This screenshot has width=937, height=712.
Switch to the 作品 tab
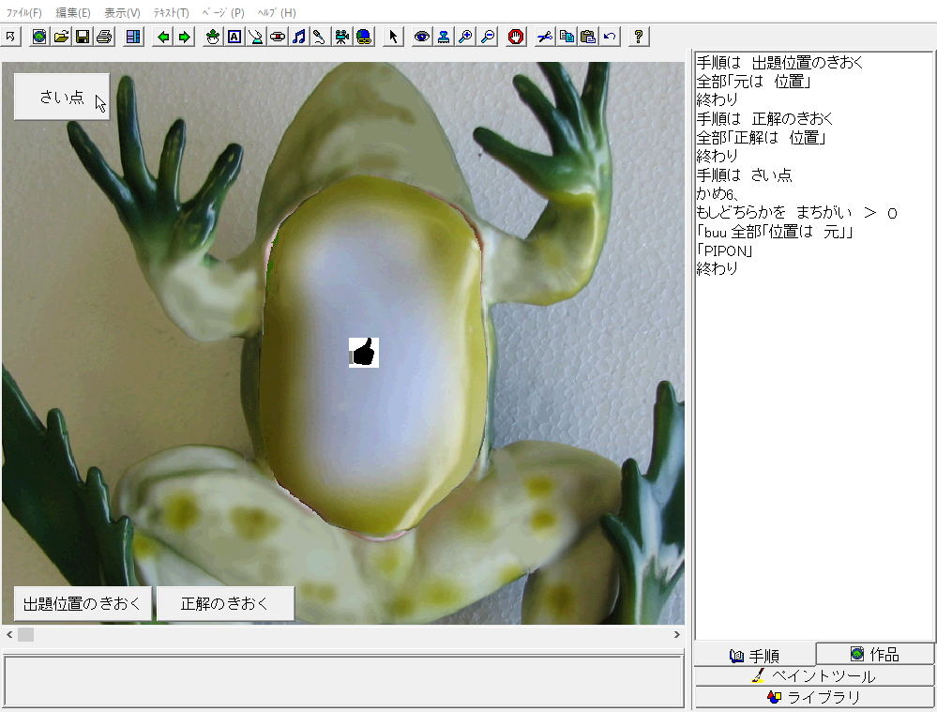coord(874,654)
